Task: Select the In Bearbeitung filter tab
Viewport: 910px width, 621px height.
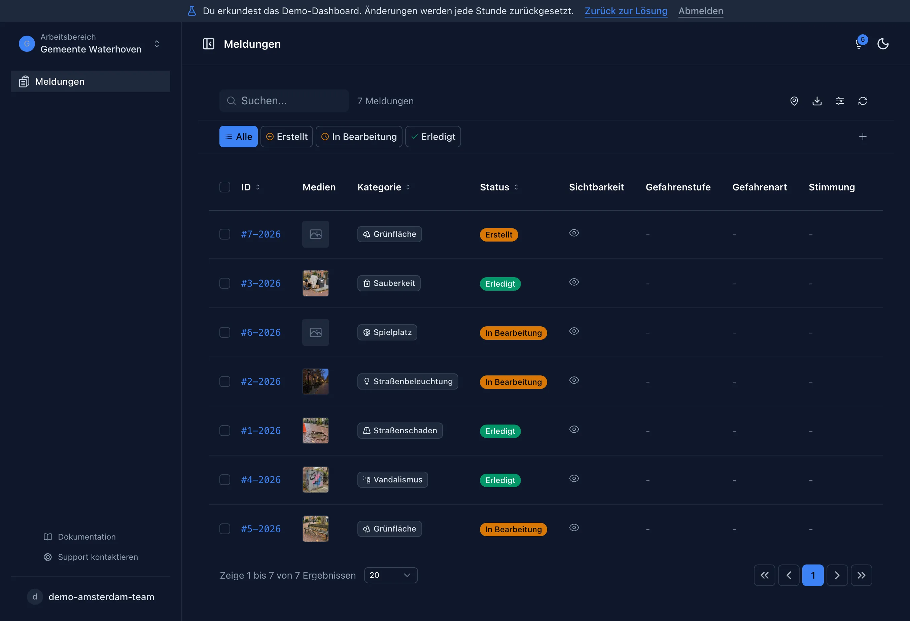Action: click(359, 137)
